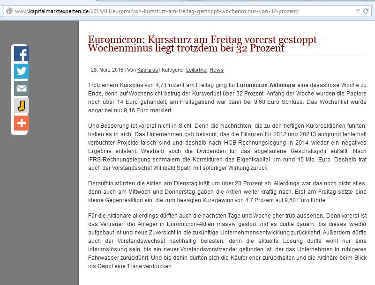
Task: Open author link Kapitalus
Action: [148, 70]
